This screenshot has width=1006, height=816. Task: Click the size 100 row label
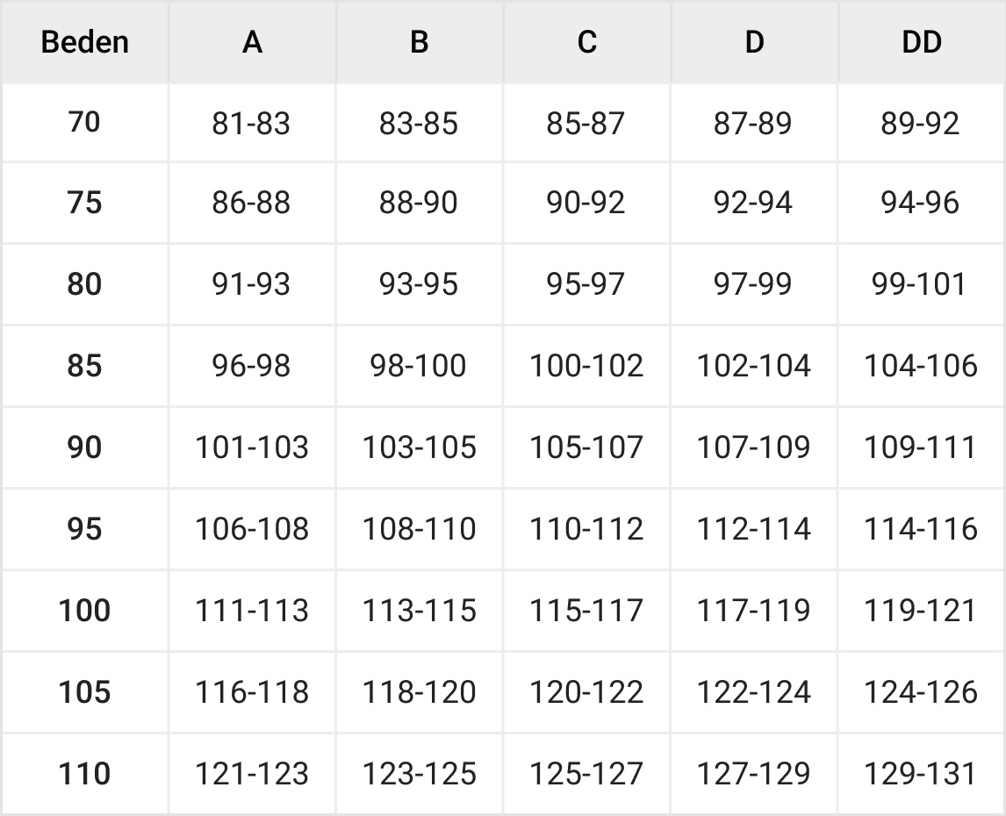coord(84,610)
